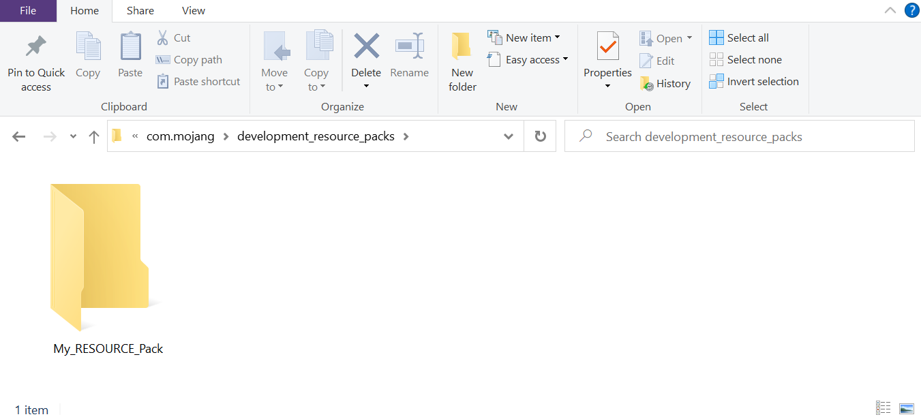
Task: Open the item History
Action: [x=666, y=82]
